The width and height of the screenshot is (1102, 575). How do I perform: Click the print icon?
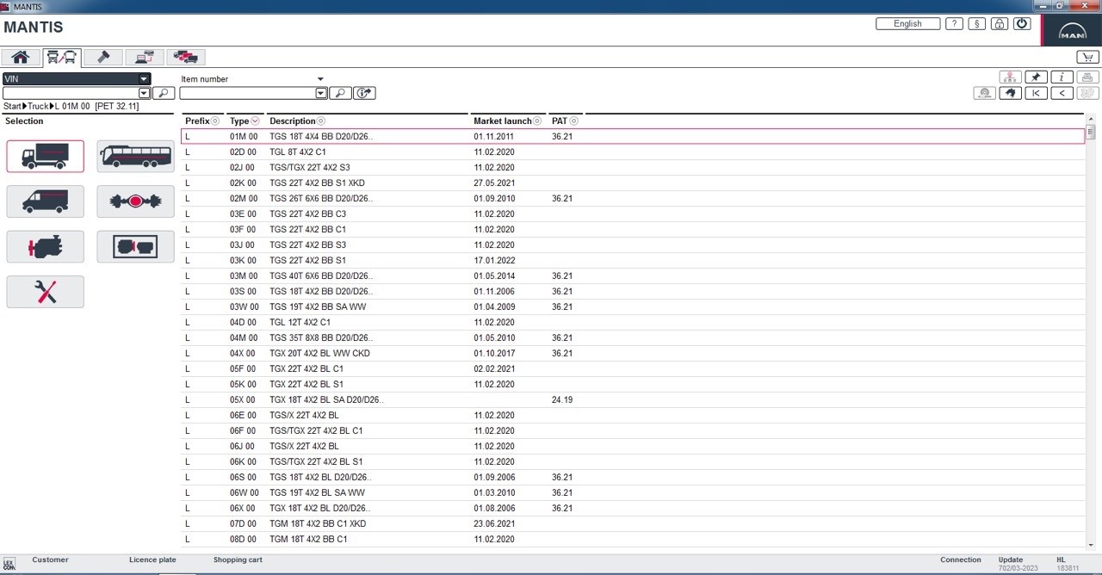click(x=1087, y=77)
